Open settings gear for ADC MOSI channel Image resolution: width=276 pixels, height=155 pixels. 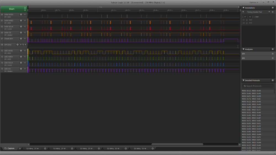point(21,51)
